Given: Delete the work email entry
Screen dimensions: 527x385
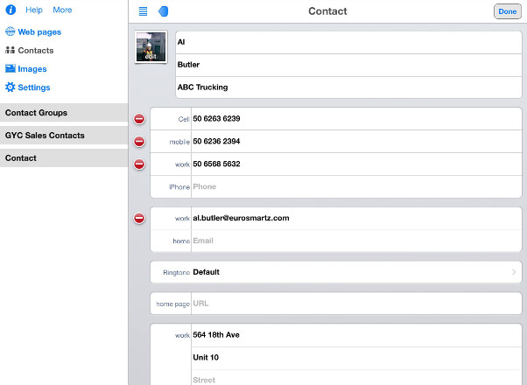Looking at the screenshot, I should coord(139,219).
